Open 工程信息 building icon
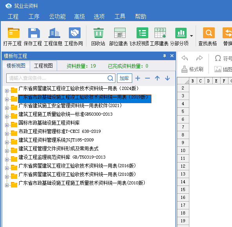 [54, 33]
